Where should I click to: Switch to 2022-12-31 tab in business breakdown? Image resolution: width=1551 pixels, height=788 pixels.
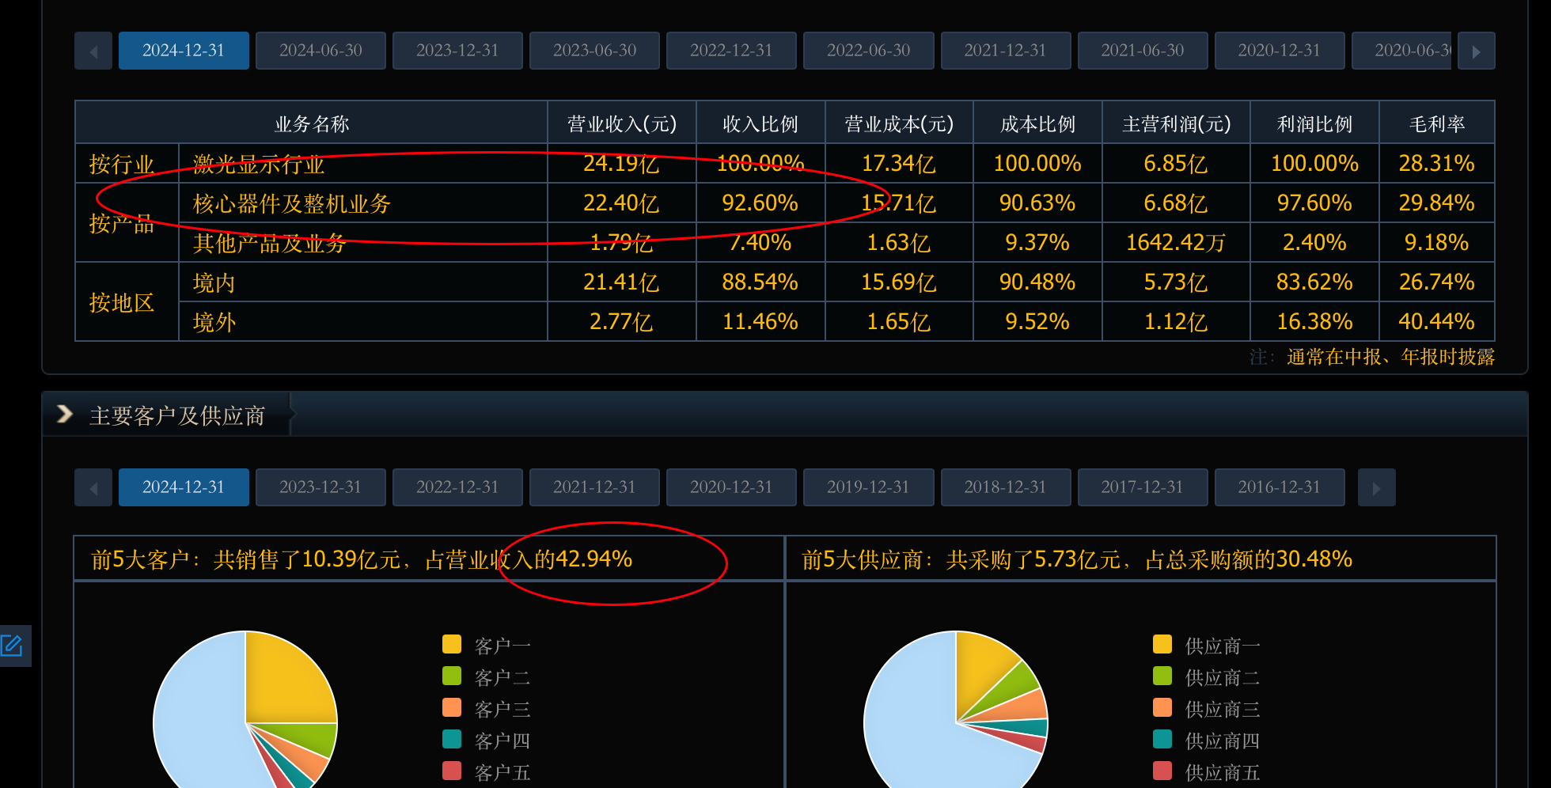point(731,51)
